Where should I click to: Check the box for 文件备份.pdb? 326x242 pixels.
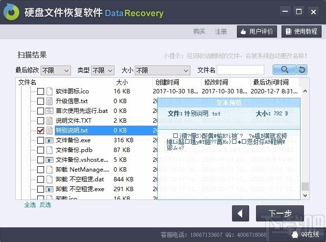click(x=41, y=150)
